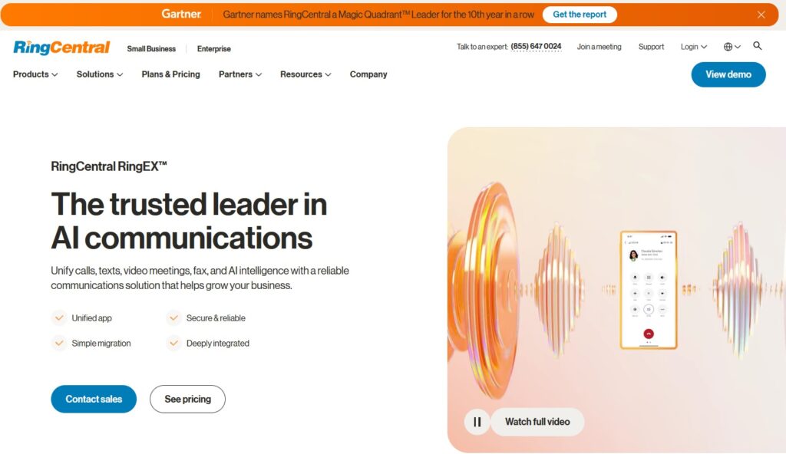Click the Deeply integrated checkmark icon
The width and height of the screenshot is (786, 454).
tap(173, 344)
